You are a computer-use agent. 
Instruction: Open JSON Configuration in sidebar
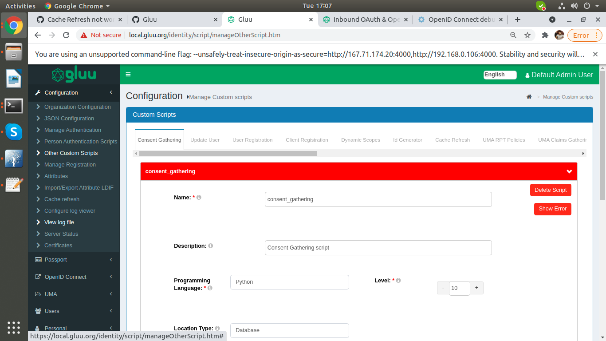(x=69, y=119)
